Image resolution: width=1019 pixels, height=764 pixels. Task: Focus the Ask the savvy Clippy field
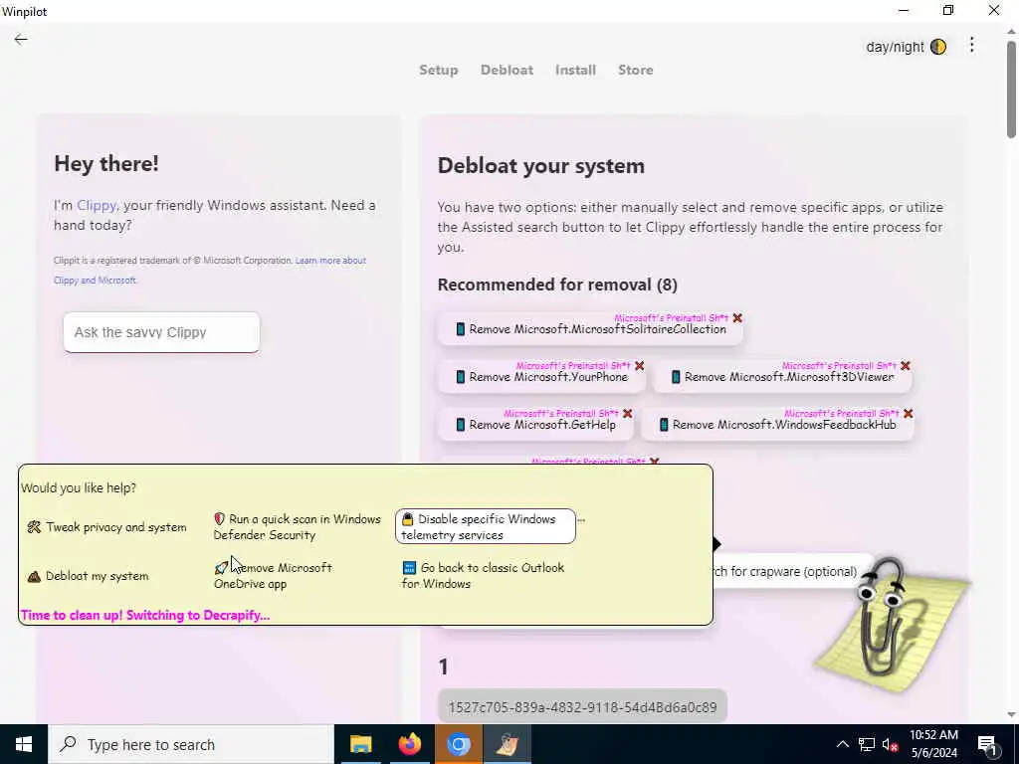161,332
